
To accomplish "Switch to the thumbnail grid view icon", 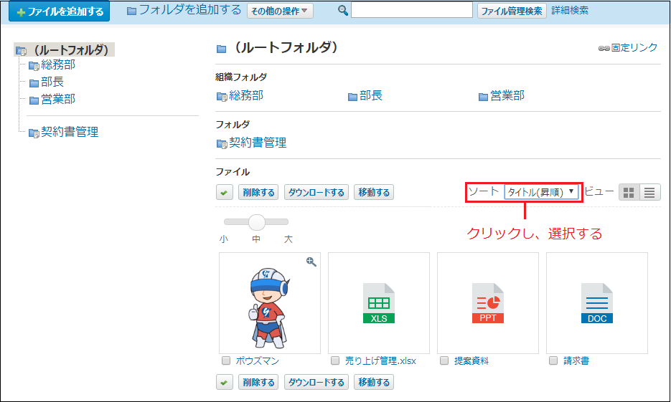I will click(x=629, y=192).
